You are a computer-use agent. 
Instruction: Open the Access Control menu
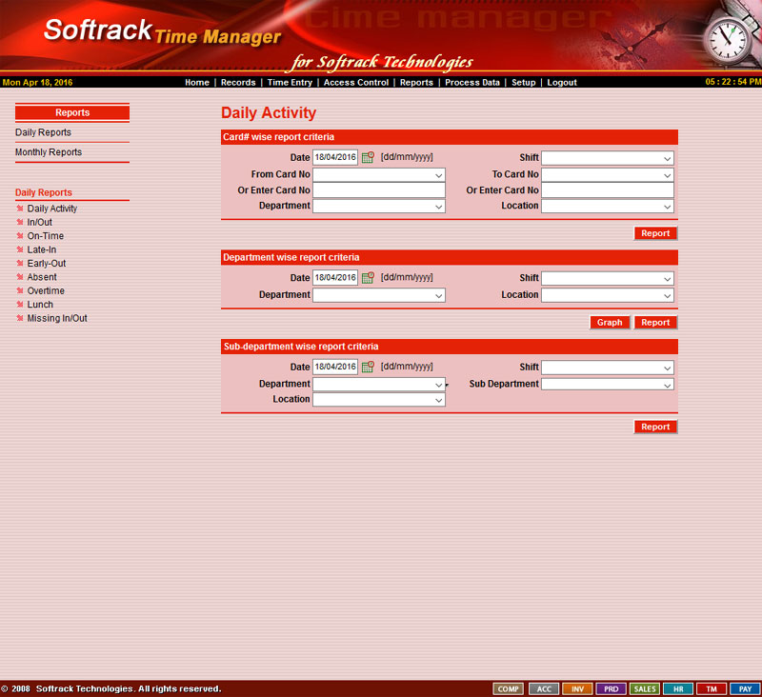[356, 83]
